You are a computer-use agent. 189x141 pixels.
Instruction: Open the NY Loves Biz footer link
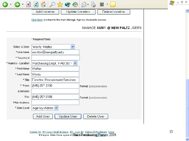coord(77,132)
